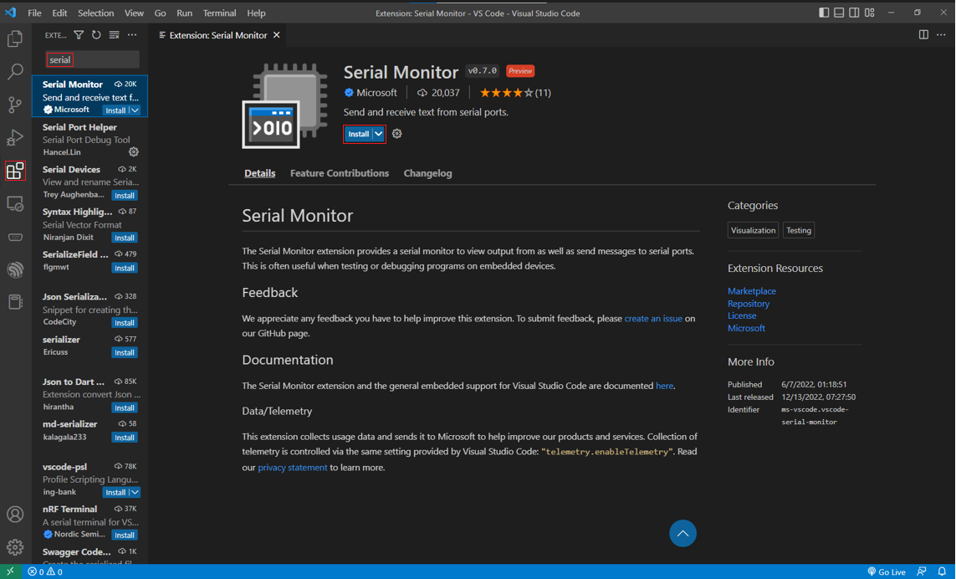The image size is (956, 579).
Task: Open the Repository resource link
Action: (748, 303)
